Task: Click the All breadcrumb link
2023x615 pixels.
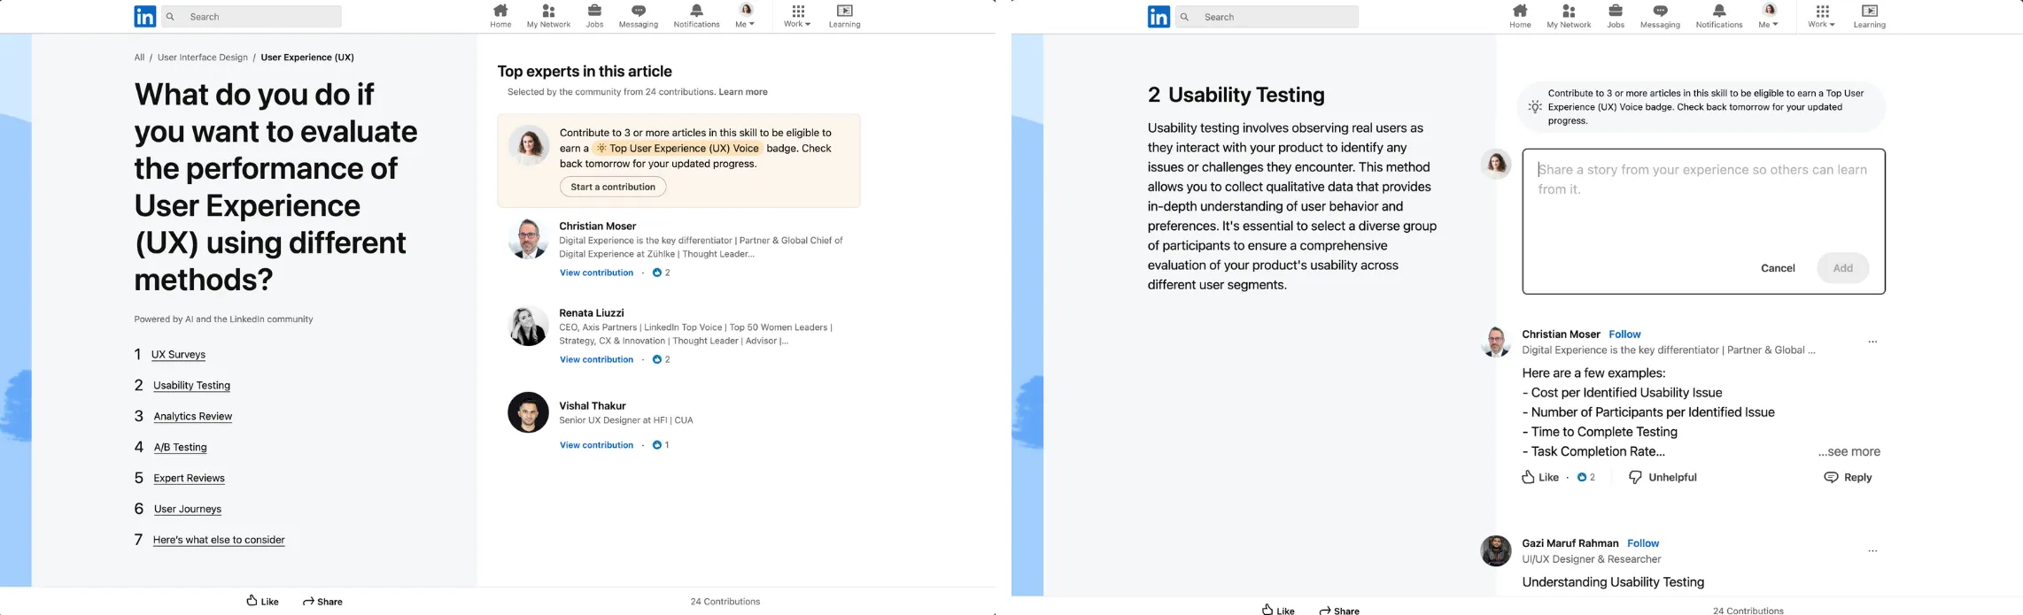Action: [139, 58]
